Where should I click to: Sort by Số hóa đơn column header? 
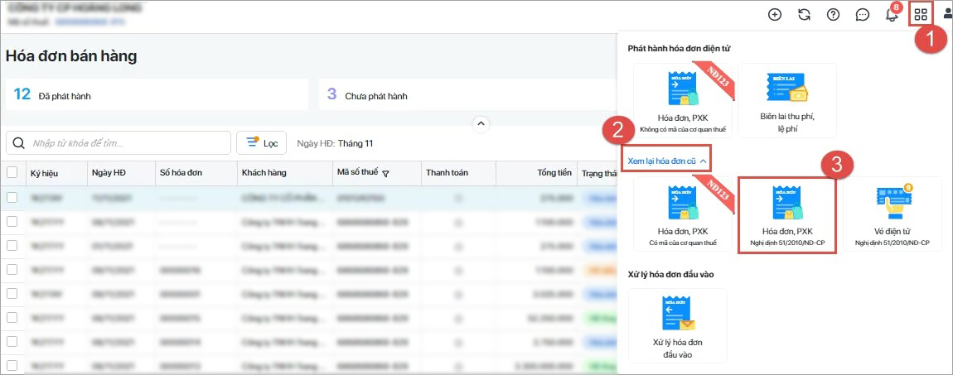[x=181, y=173]
